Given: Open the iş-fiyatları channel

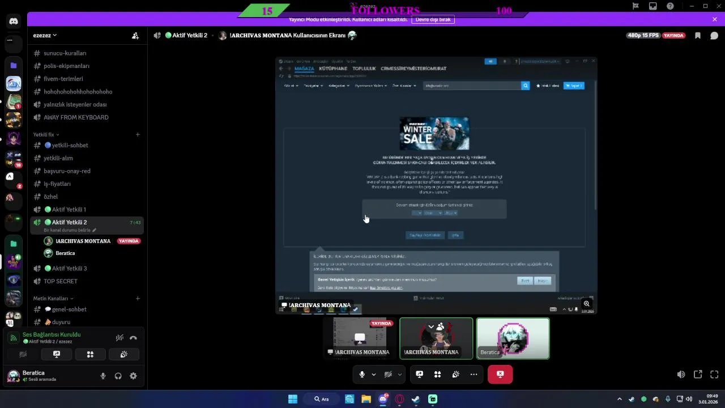Looking at the screenshot, I should (x=87, y=184).
